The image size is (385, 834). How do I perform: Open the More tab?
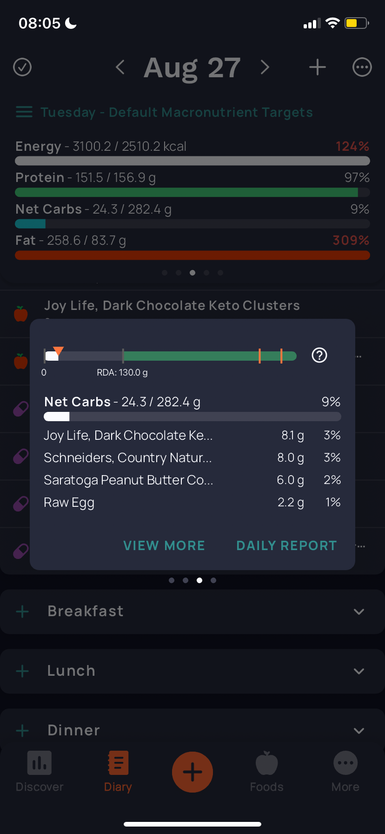[x=345, y=772]
